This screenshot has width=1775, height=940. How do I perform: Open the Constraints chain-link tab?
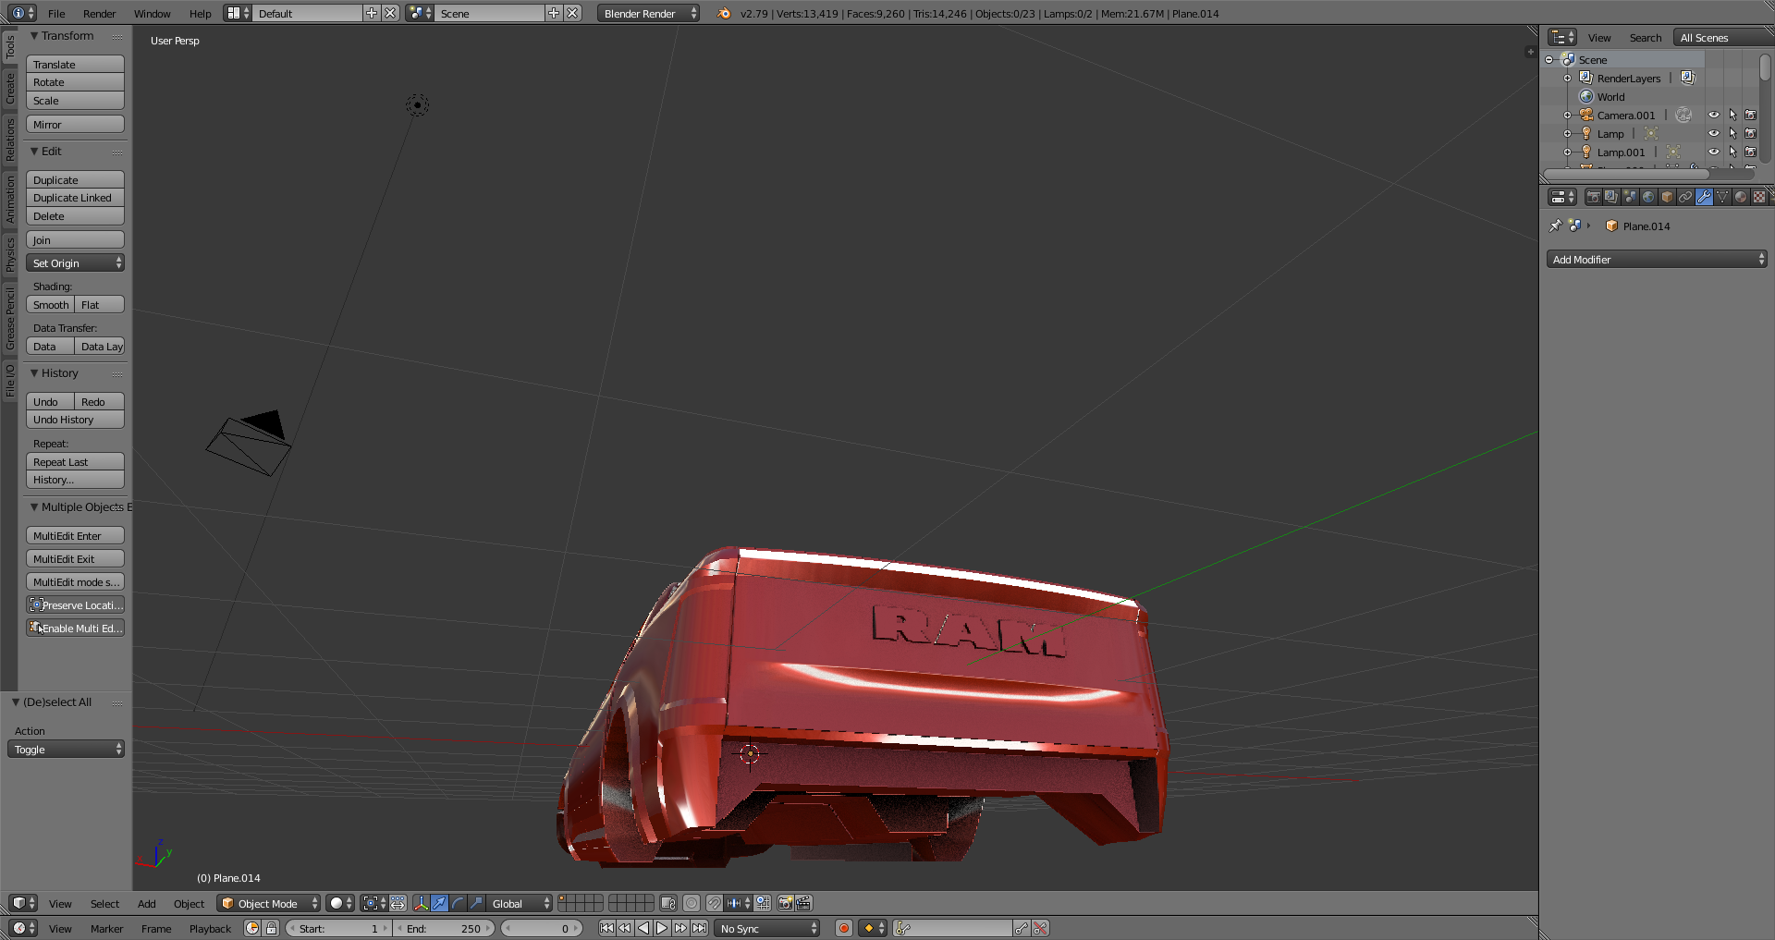pyautogui.click(x=1685, y=197)
